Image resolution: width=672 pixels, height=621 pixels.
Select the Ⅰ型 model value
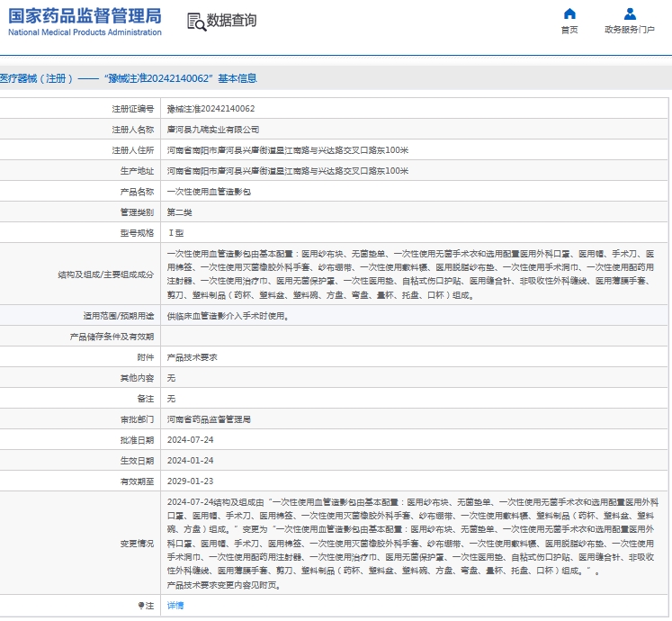pos(175,233)
